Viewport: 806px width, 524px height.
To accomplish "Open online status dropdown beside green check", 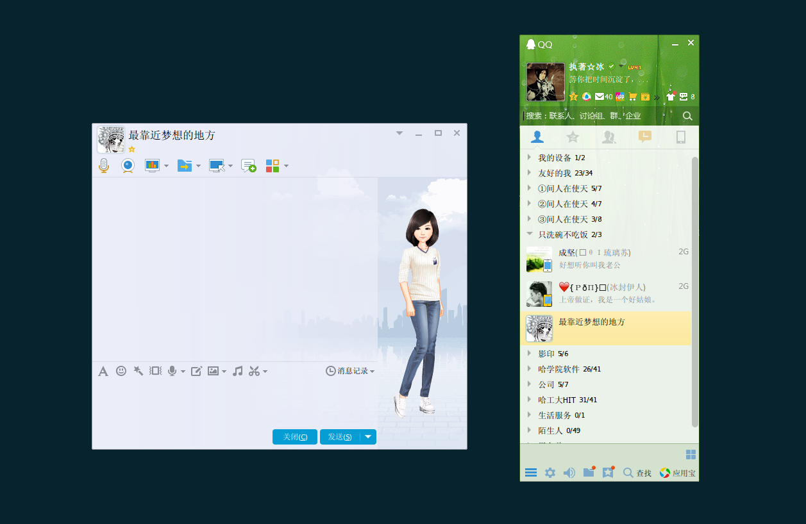I will tap(621, 67).
